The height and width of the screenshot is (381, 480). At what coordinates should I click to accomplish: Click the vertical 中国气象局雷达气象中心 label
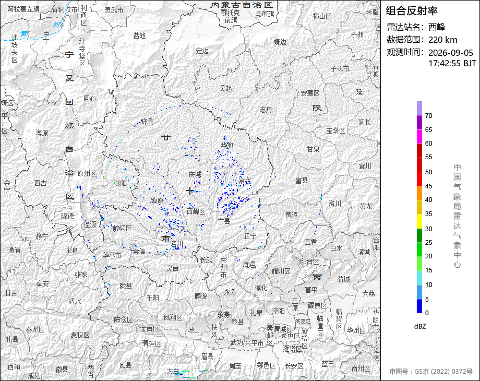[457, 216]
